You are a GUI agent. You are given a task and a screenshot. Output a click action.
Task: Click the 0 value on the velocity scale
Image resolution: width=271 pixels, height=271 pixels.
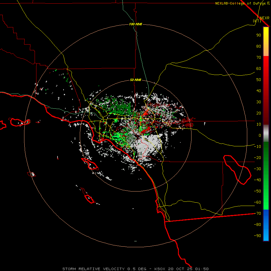(260, 135)
